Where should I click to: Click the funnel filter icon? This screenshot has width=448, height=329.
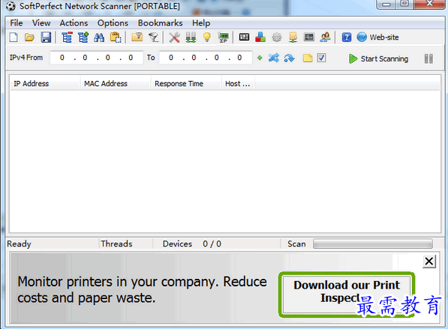point(154,37)
